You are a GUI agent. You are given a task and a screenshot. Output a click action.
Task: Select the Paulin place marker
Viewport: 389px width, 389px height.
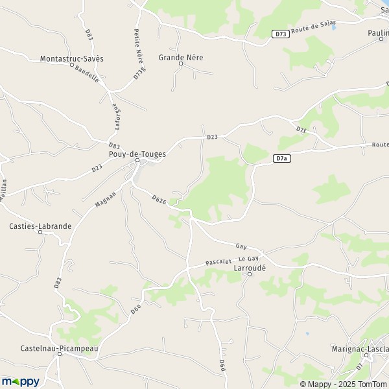coord(381,39)
